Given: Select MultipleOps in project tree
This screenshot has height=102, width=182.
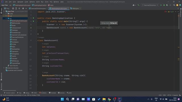Looking at the screenshot, I should tap(16, 49).
